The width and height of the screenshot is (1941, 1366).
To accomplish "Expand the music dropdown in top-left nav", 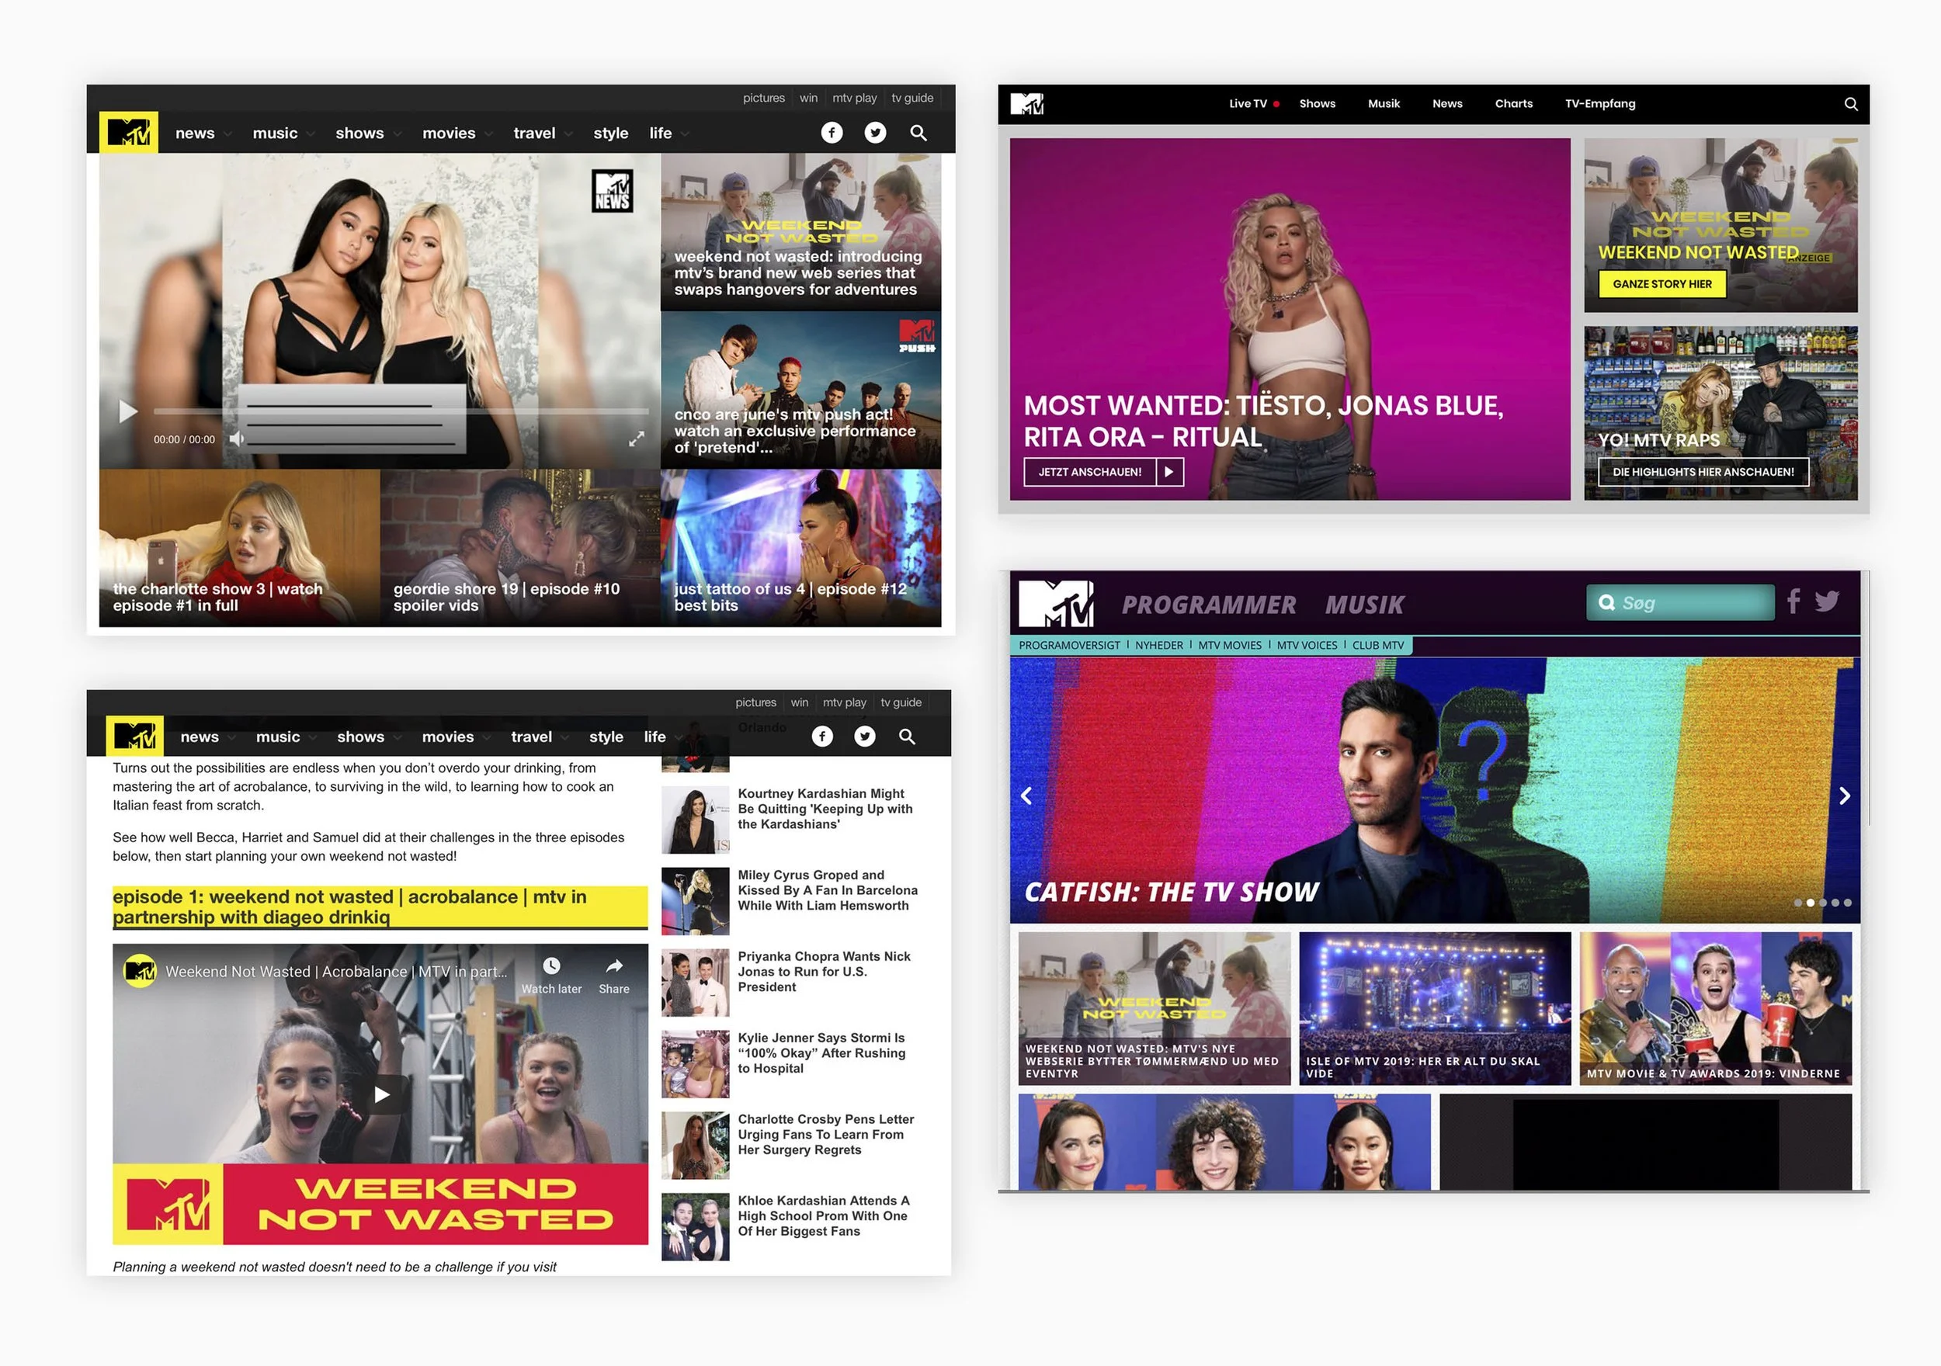I will pyautogui.click(x=311, y=133).
